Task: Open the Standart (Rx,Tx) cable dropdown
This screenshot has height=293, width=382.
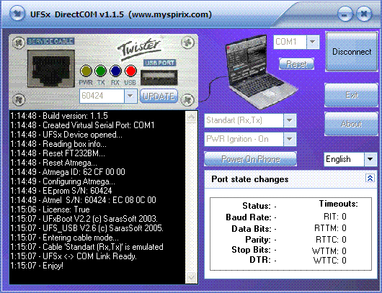Action: [290, 120]
